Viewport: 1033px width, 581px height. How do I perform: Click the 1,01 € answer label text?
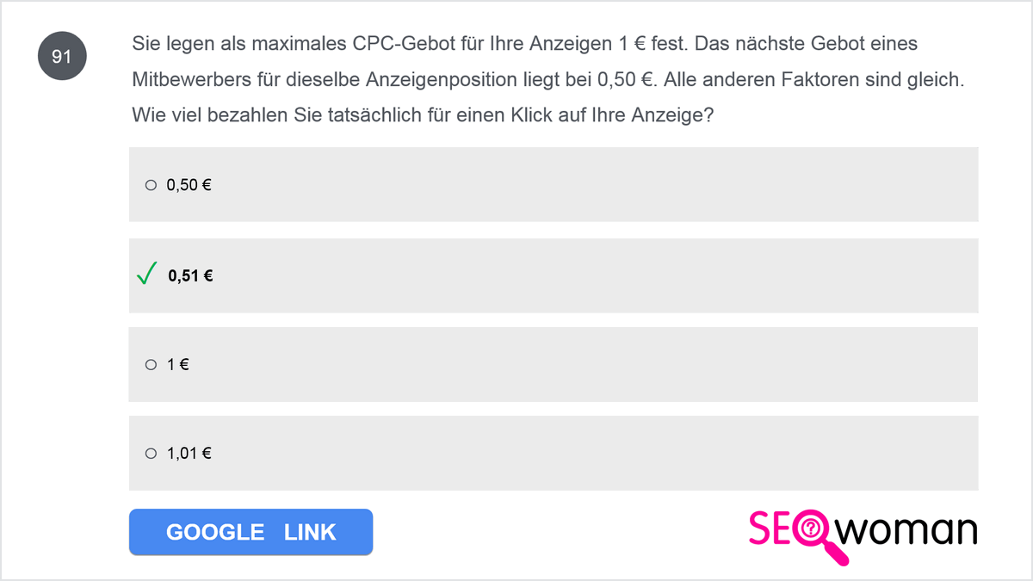pos(189,454)
